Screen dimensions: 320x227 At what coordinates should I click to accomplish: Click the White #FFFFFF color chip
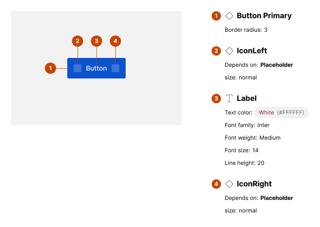[x=282, y=113]
